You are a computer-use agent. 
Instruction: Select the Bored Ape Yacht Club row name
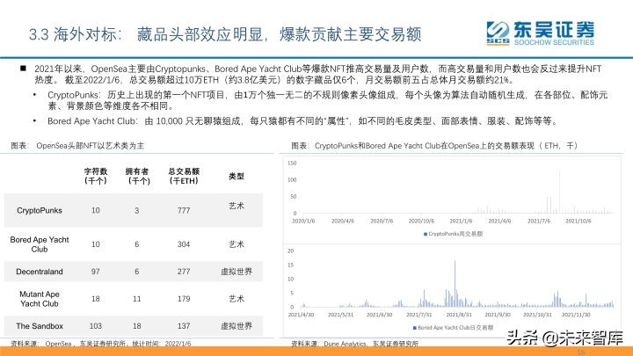pyautogui.click(x=40, y=244)
